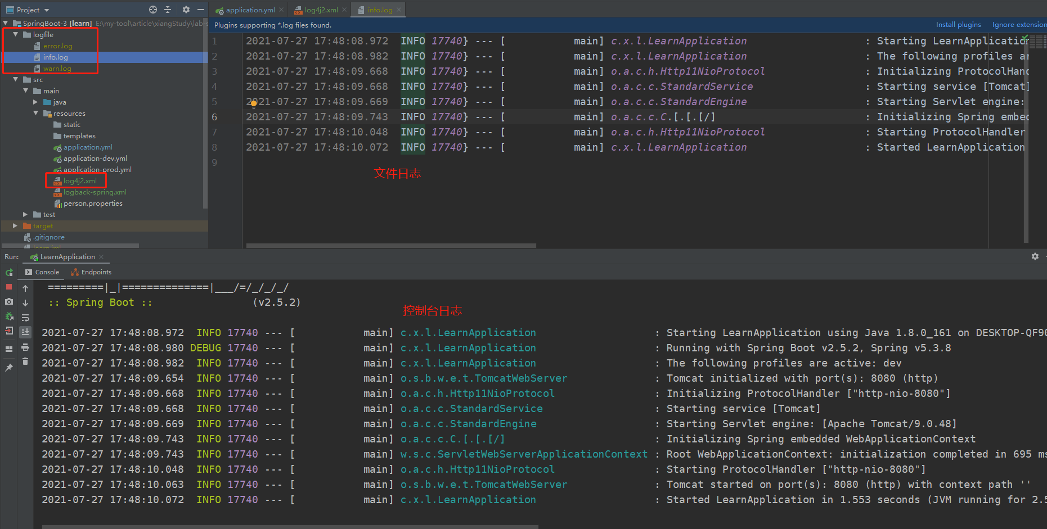Close the application.yml tab
This screenshot has width=1047, height=529.
(x=281, y=10)
